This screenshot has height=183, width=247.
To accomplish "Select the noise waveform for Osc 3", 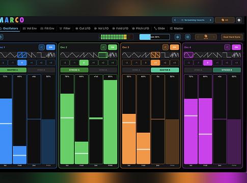I will (175, 55).
